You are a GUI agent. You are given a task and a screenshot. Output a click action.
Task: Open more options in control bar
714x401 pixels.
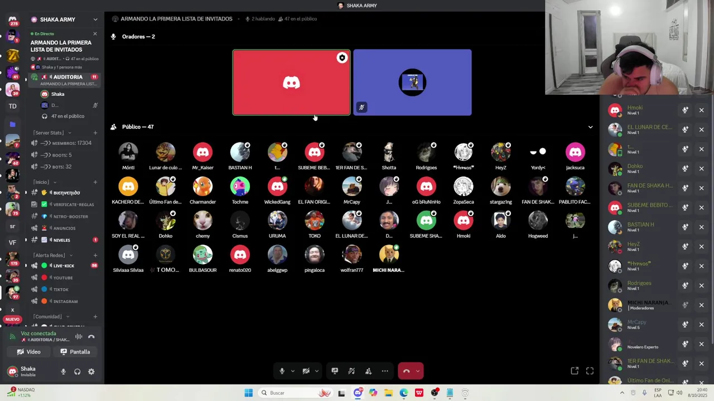(x=385, y=371)
